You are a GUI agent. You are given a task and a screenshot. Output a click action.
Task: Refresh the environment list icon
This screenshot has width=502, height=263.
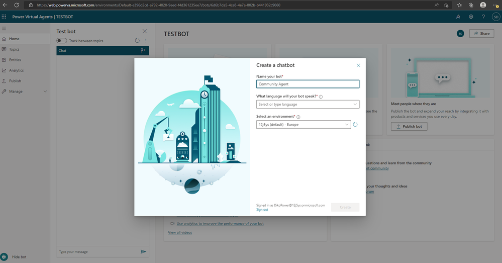pos(355,125)
